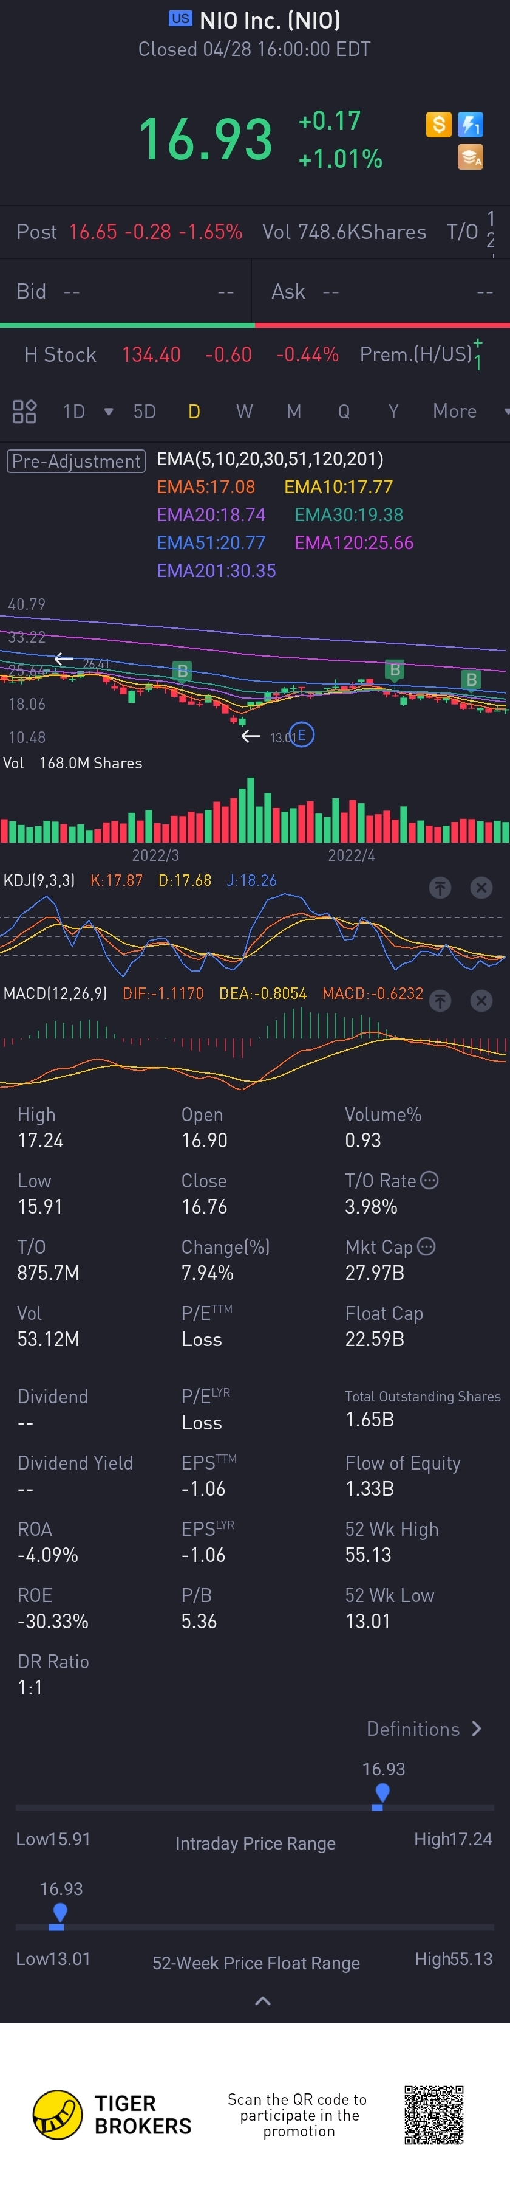Tap the Tiger Brokers tiger logo
510x2207 pixels.
coord(57,2113)
